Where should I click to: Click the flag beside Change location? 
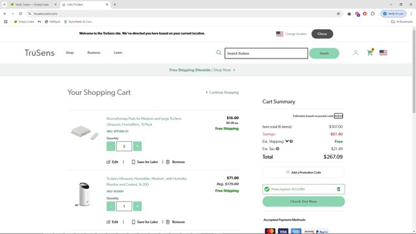click(x=279, y=34)
